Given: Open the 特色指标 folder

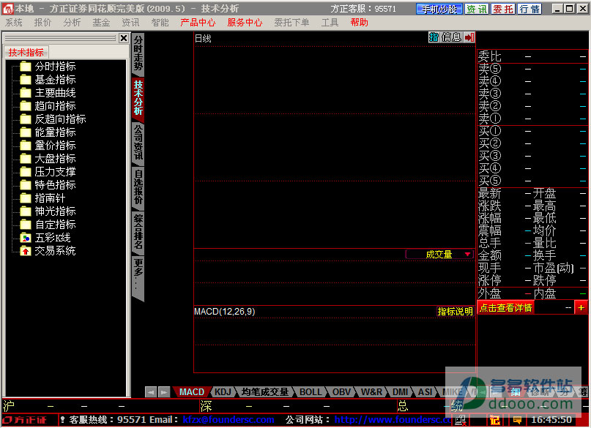Looking at the screenshot, I should coord(48,185).
